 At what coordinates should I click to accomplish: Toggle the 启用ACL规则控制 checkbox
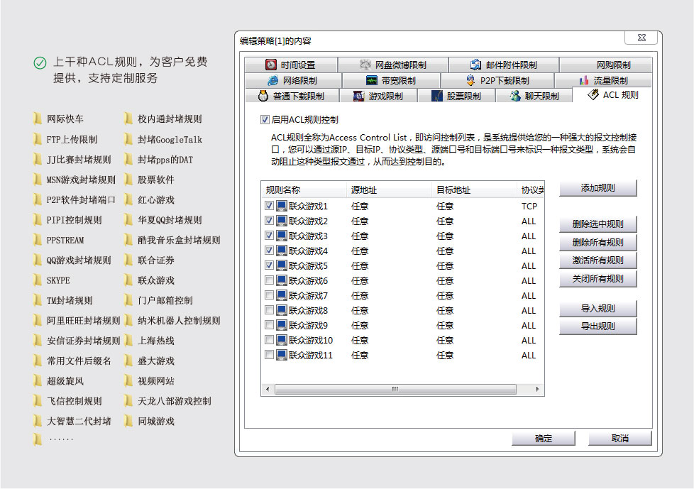click(265, 119)
